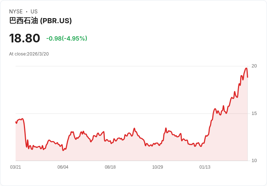Image resolution: width=267 pixels, height=186 pixels.
Task: Open the 巴西石油 (PBR.US) stock title
Action: click(40, 21)
